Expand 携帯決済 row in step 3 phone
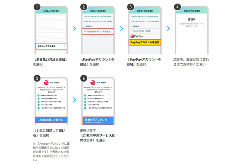The width and height of the screenshot is (246, 164). (135, 26)
